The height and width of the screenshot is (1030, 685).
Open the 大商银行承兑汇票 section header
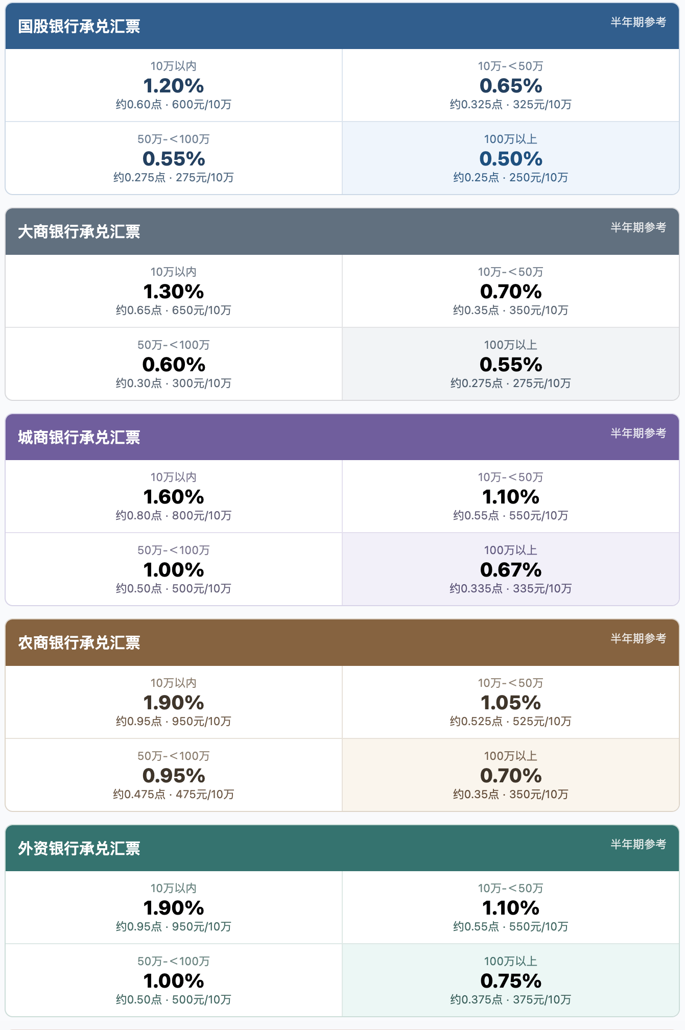342,231
